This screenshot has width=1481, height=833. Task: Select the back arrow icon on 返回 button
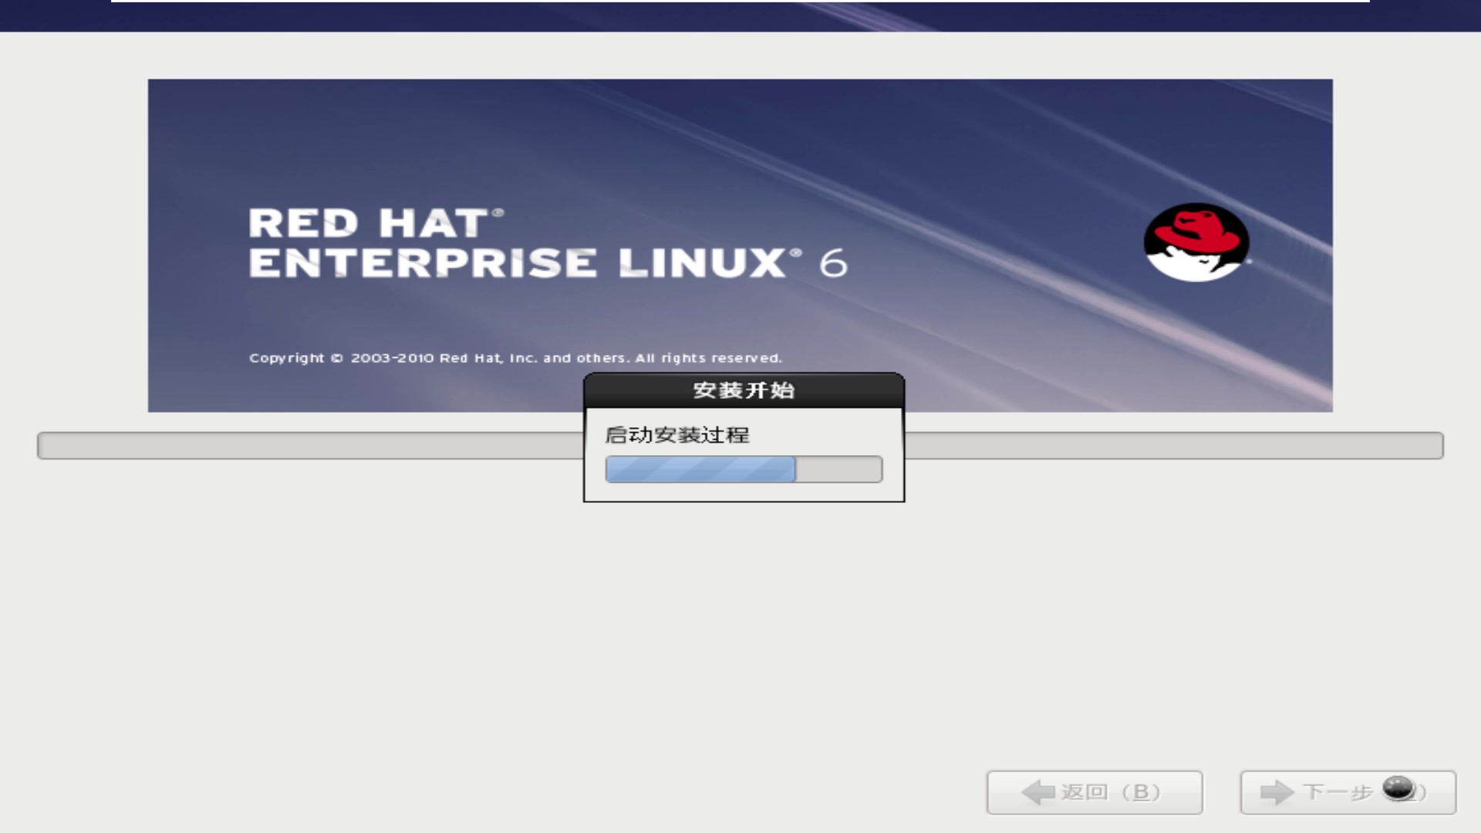pyautogui.click(x=1037, y=791)
